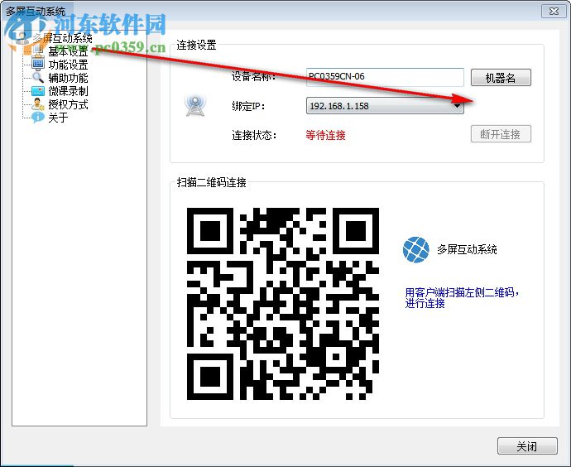The height and width of the screenshot is (467, 571).
Task: Click the blue globe logo icon
Action: point(416,249)
